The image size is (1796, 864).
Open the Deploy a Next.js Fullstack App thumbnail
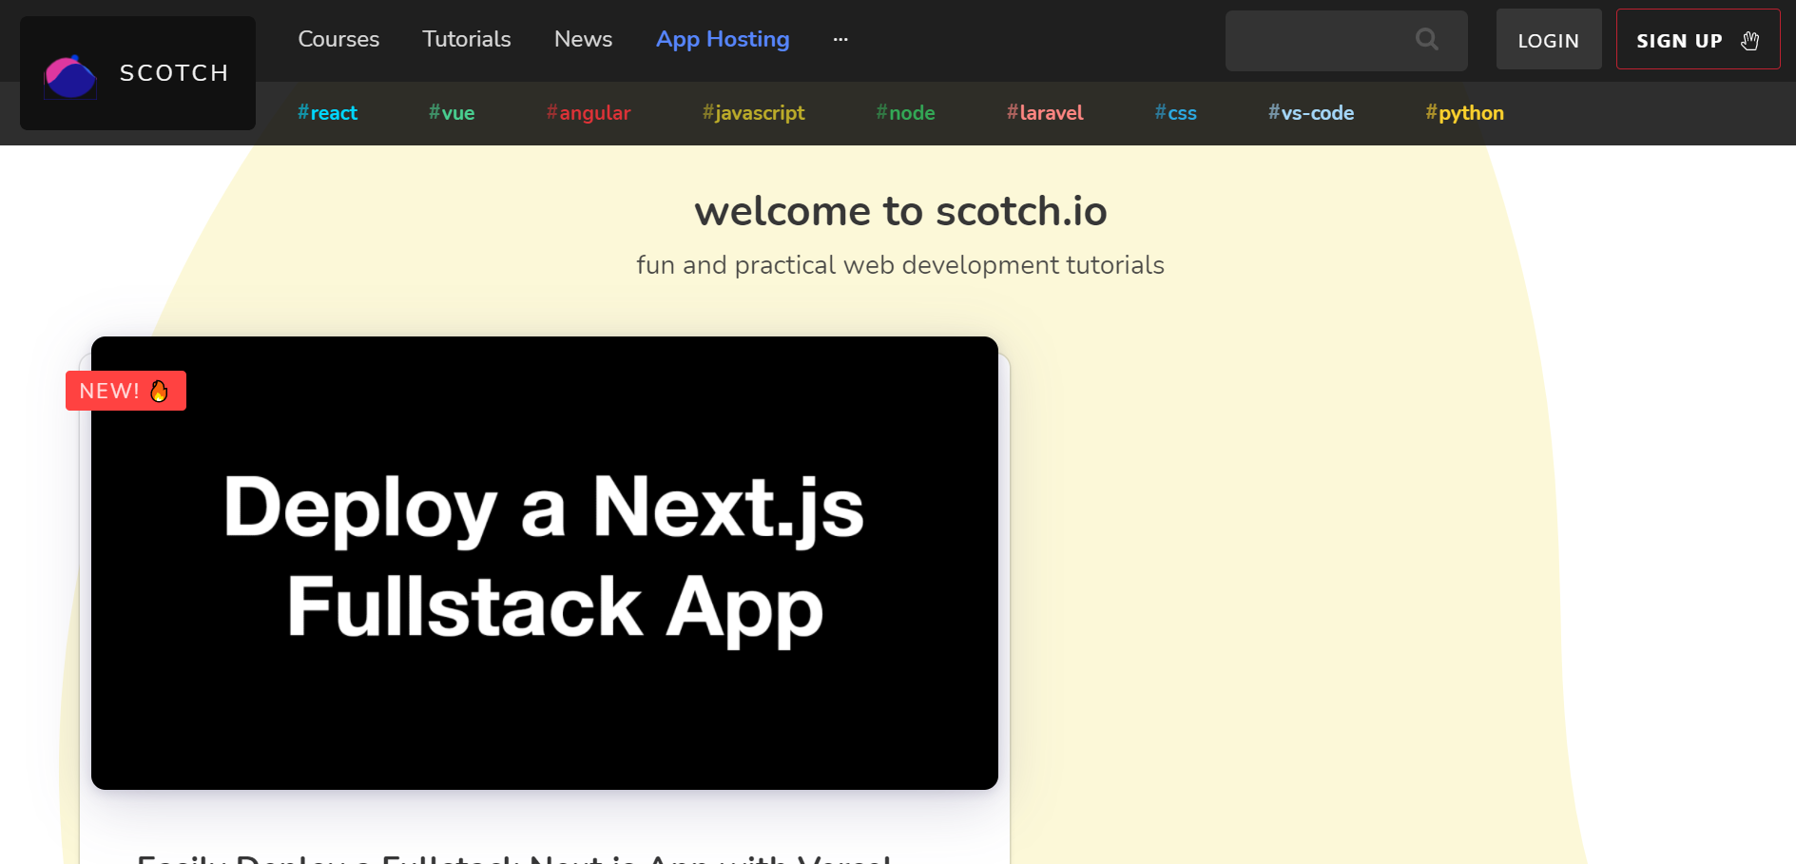(x=545, y=563)
